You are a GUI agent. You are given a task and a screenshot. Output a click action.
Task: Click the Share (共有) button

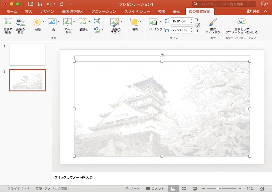[x=253, y=11]
